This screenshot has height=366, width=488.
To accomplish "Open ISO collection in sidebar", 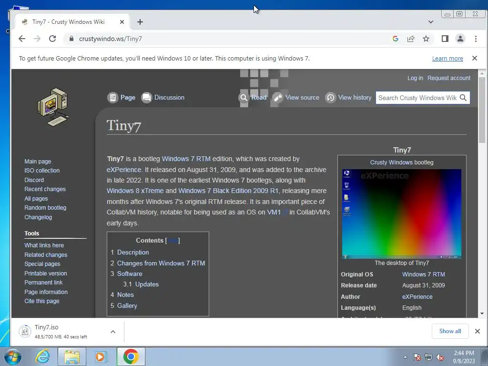I will [x=42, y=171].
